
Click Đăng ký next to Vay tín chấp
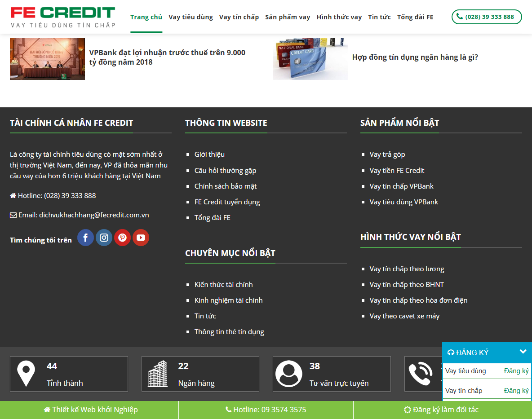(516, 391)
